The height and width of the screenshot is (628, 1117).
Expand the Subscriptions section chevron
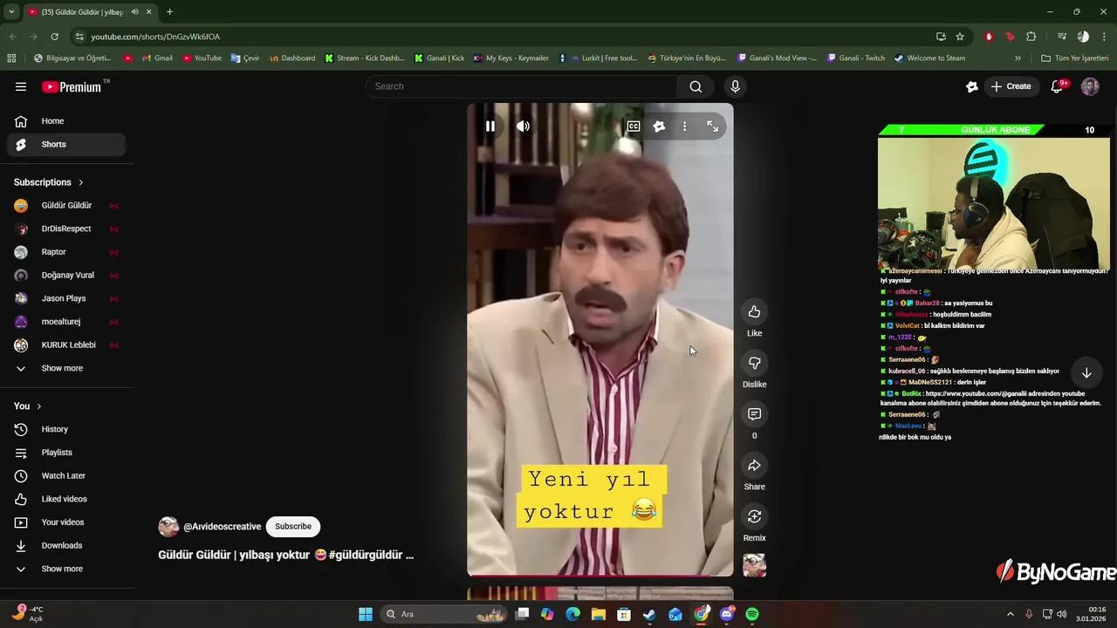pos(81,182)
